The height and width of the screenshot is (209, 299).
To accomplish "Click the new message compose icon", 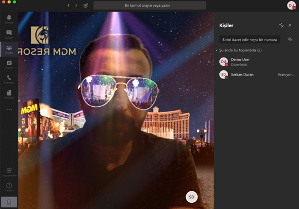I will click(86, 6).
